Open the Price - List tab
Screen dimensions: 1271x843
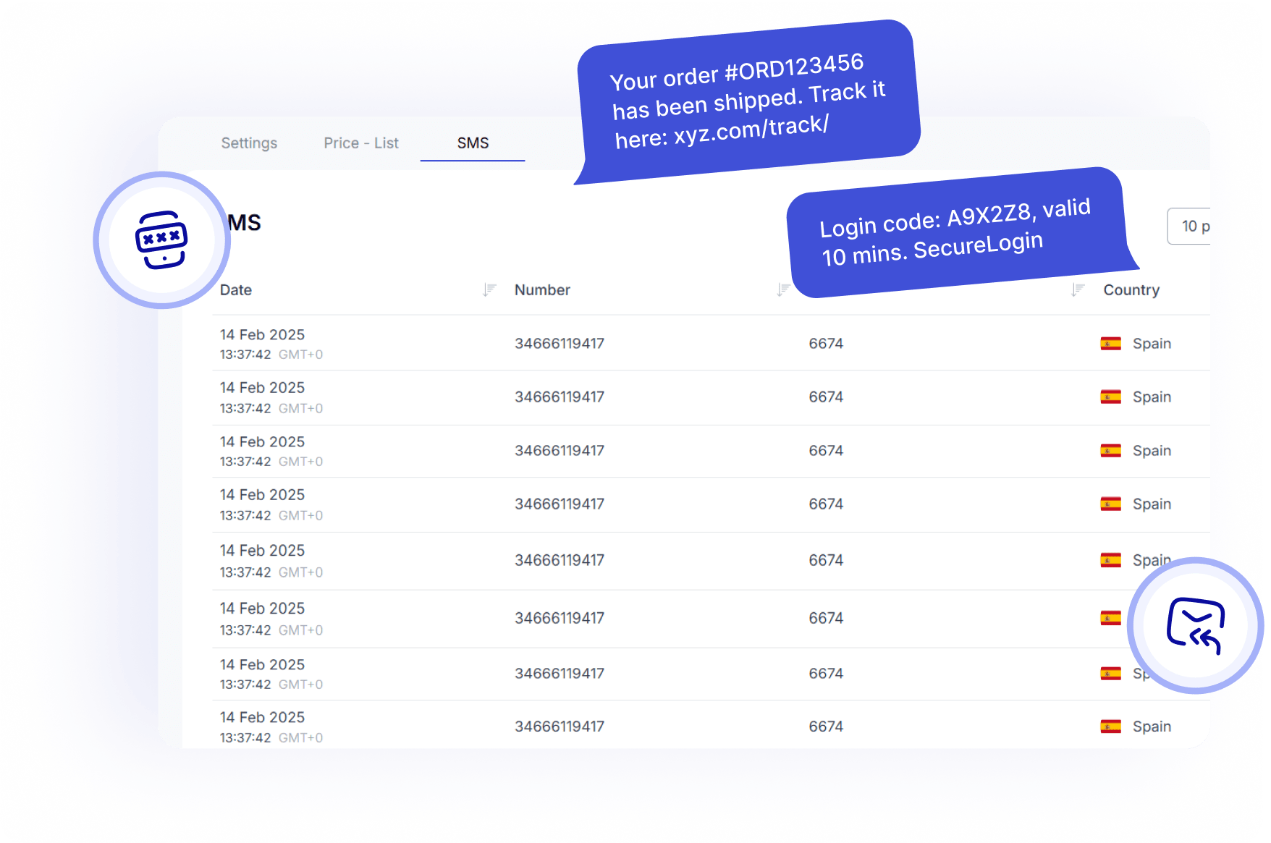[x=361, y=143]
